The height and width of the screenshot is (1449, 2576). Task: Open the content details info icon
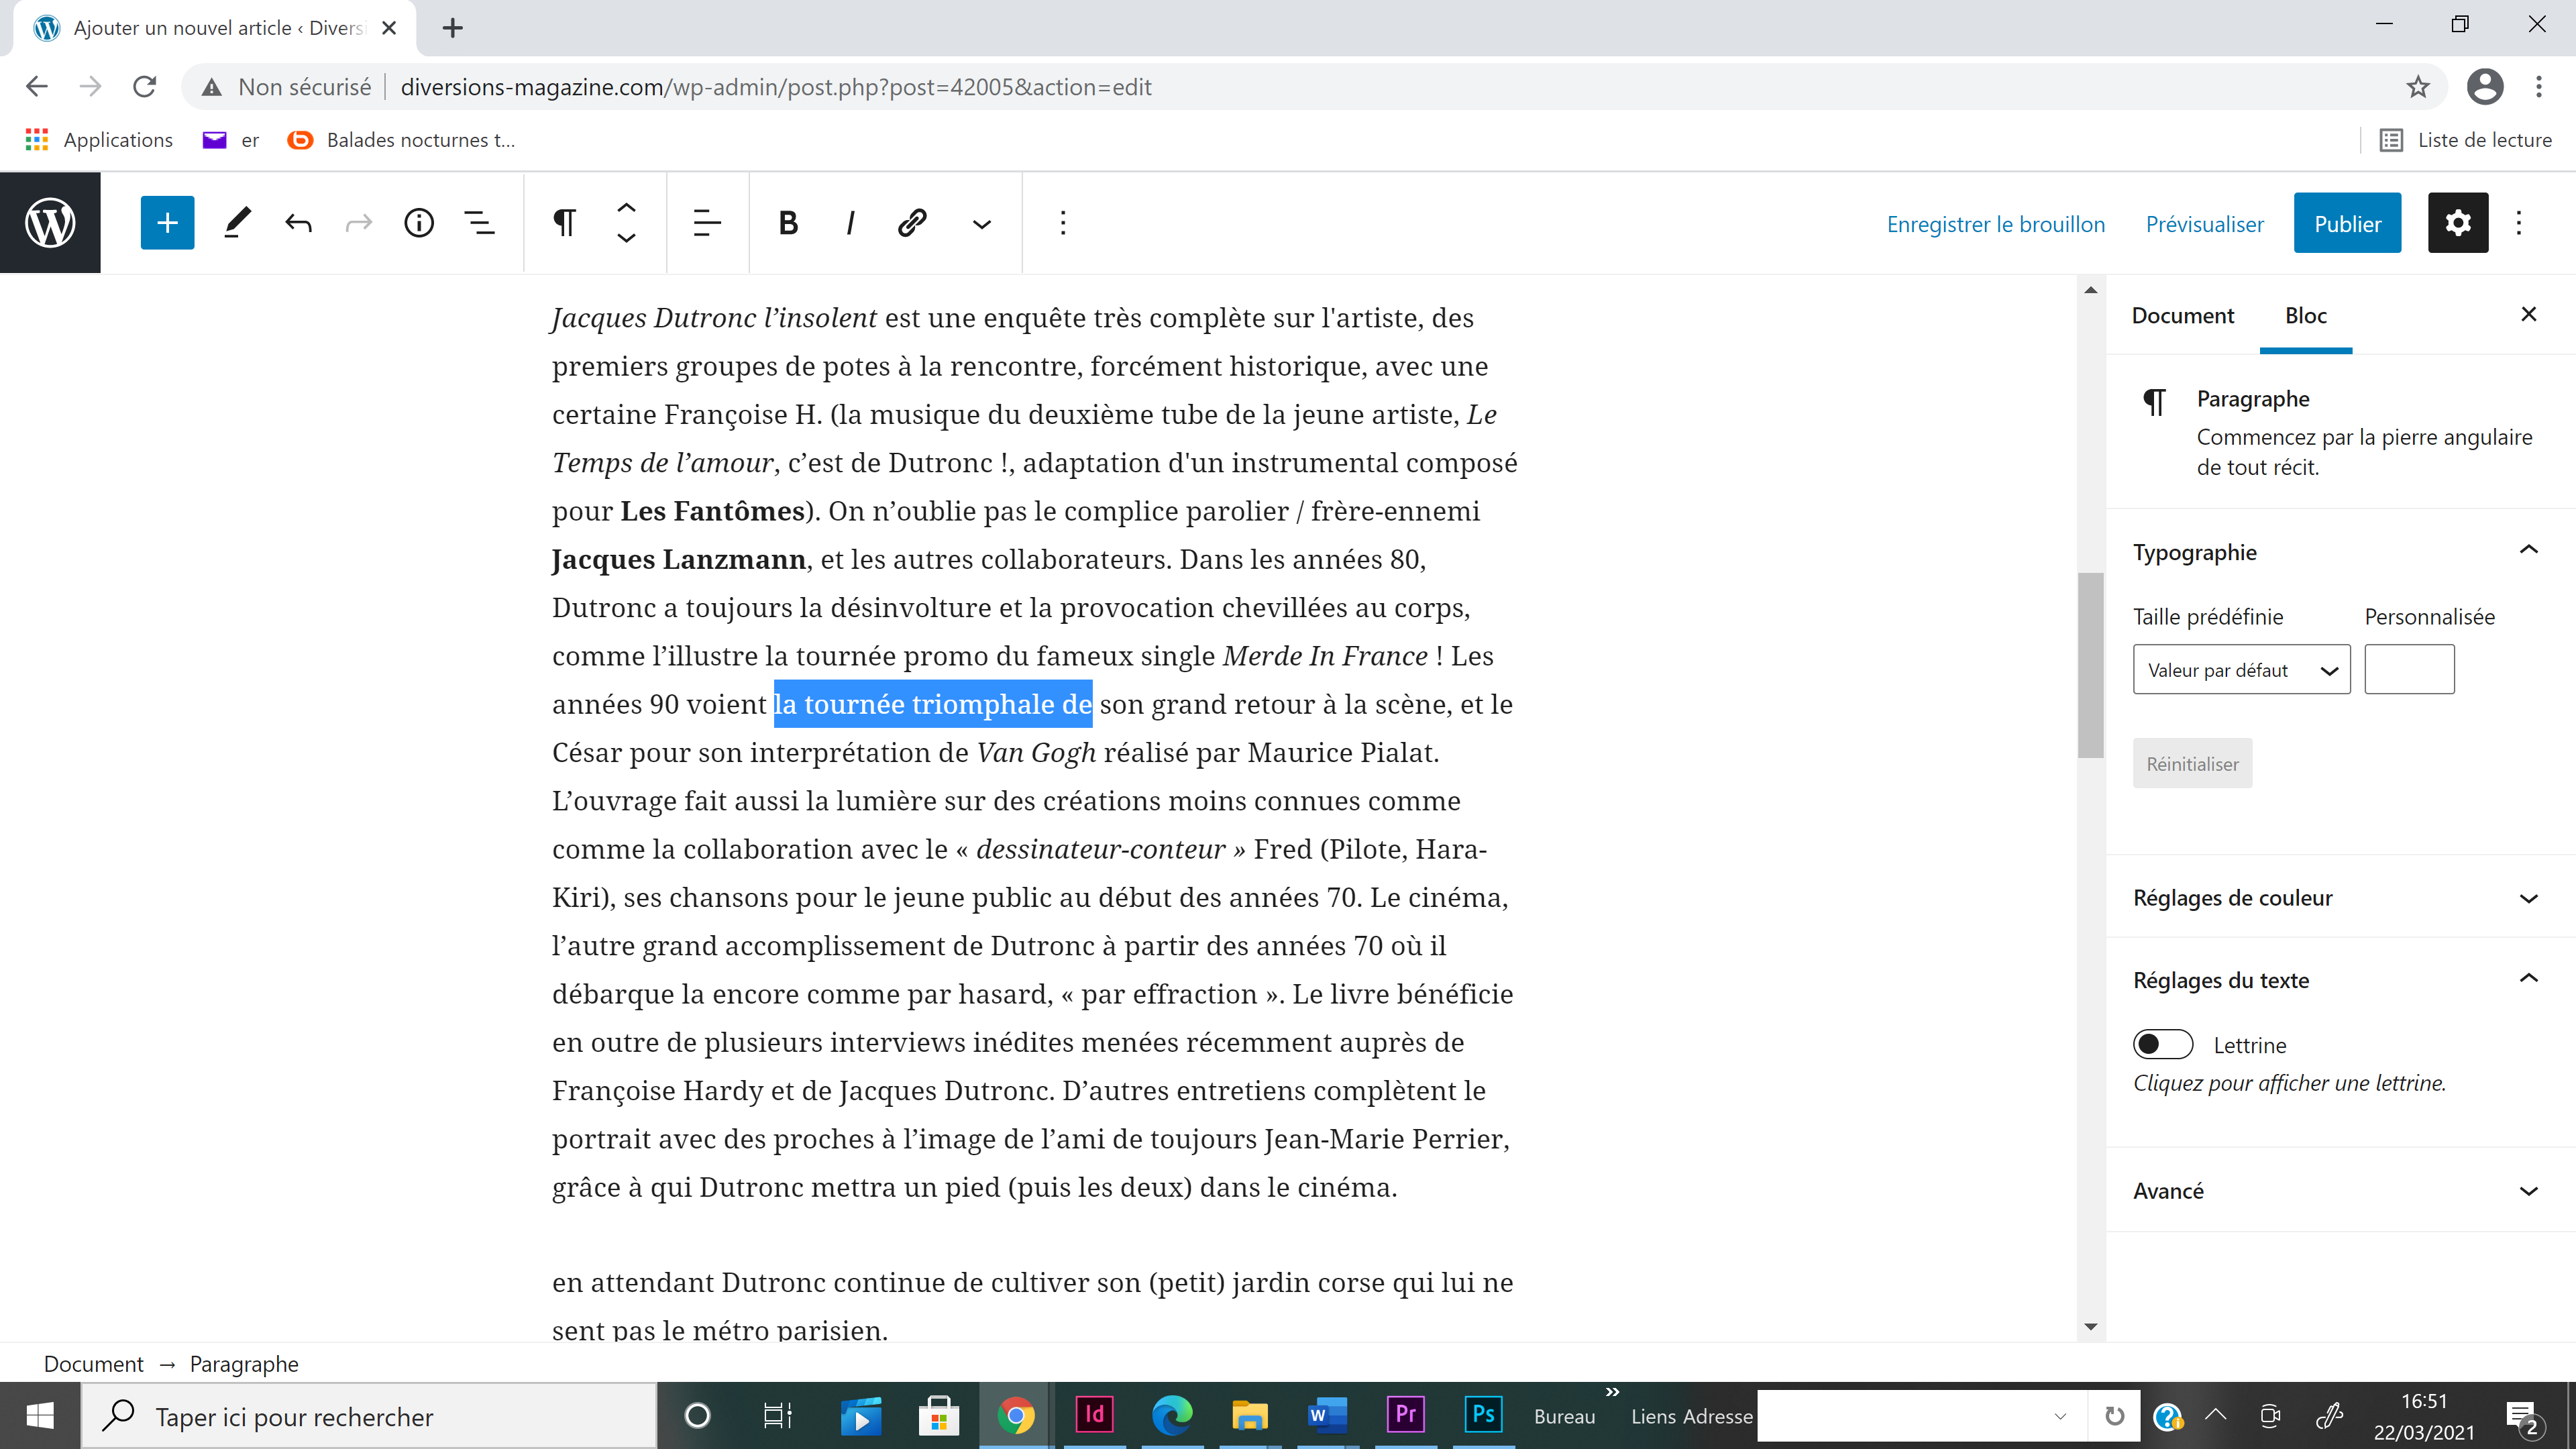click(419, 223)
